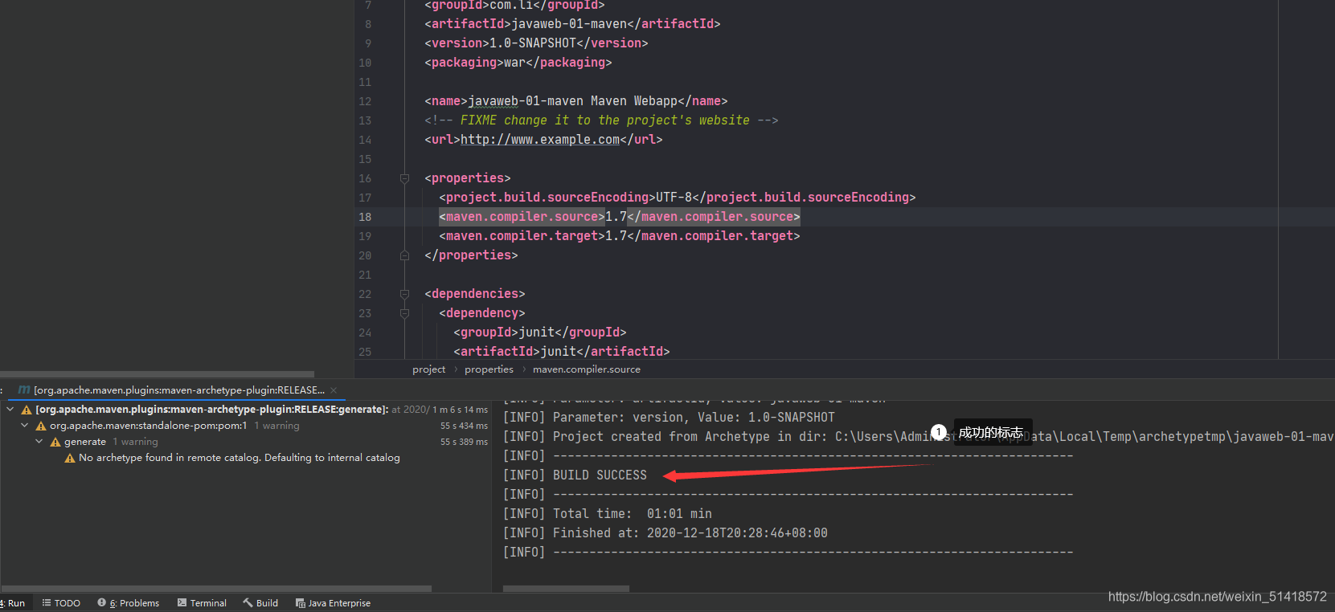
Task: Click the FIXME comment on line 13
Action: (x=601, y=120)
